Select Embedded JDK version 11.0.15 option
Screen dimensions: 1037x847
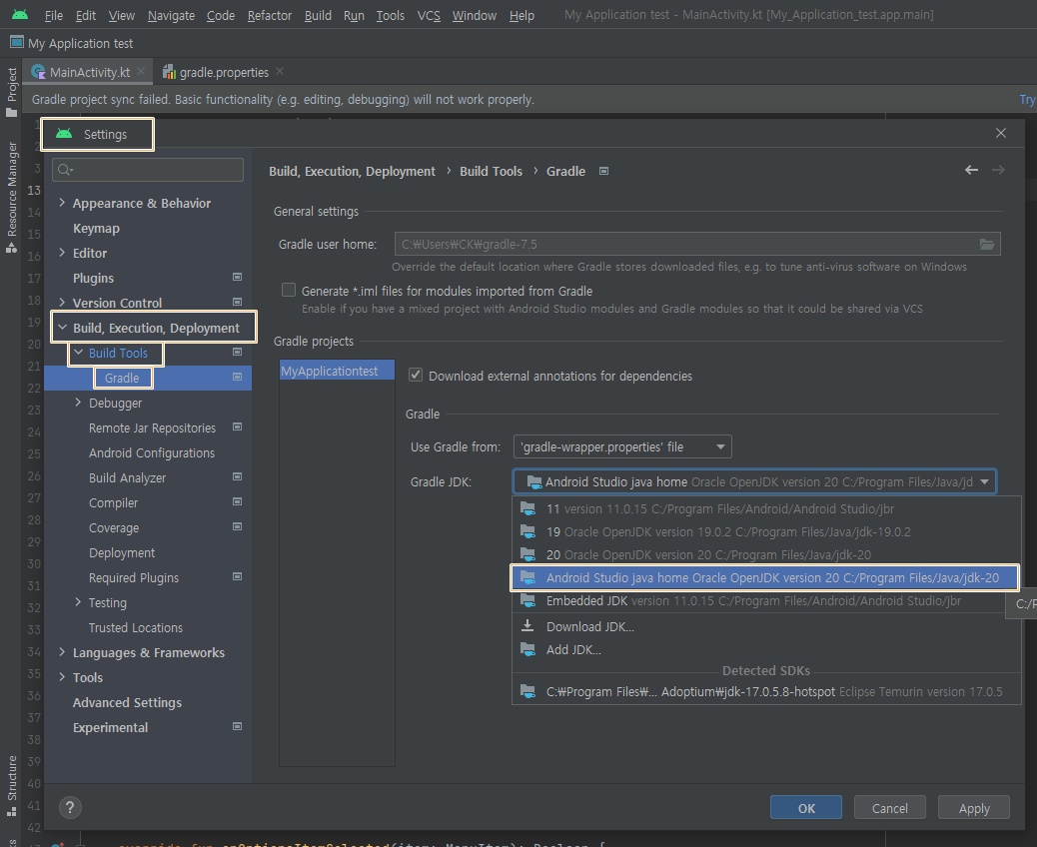pyautogui.click(x=766, y=601)
